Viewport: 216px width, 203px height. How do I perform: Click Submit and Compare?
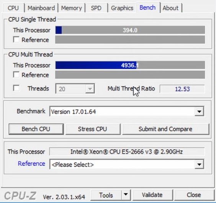tap(165, 129)
